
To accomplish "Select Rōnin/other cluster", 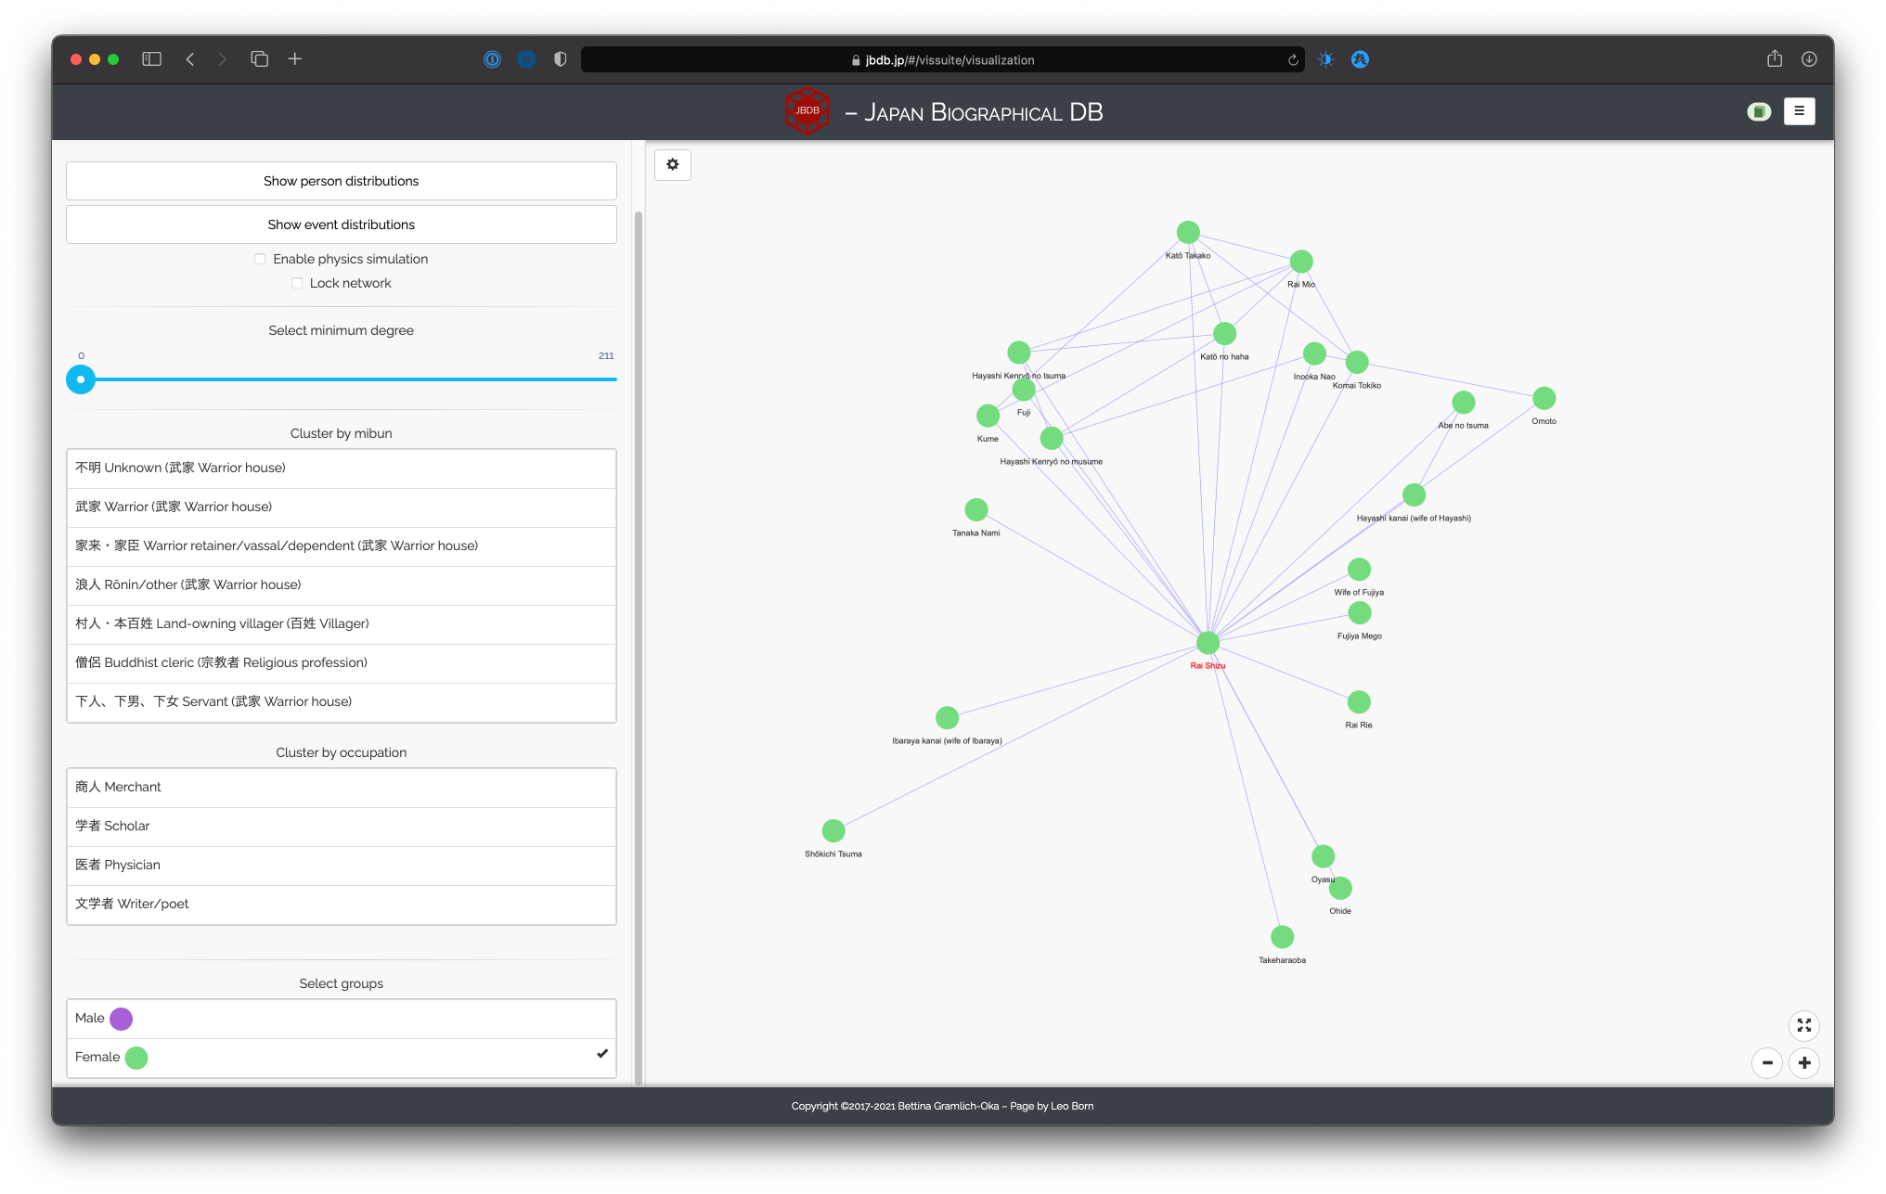I will click(x=342, y=585).
